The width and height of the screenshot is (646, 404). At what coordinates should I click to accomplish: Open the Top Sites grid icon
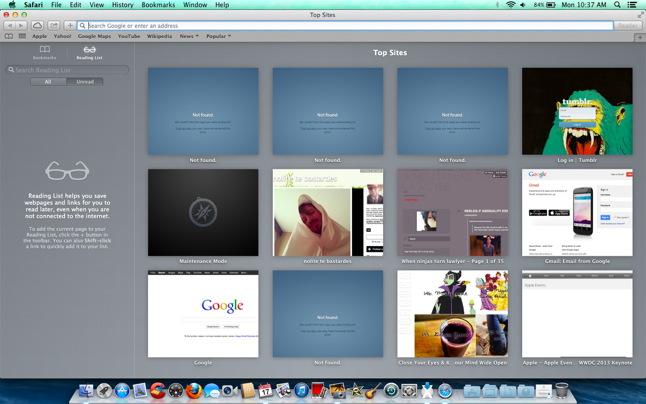click(x=22, y=36)
